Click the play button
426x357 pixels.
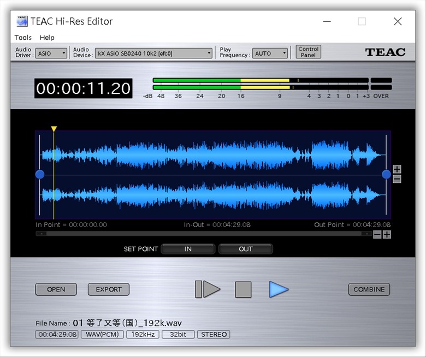[x=279, y=289]
